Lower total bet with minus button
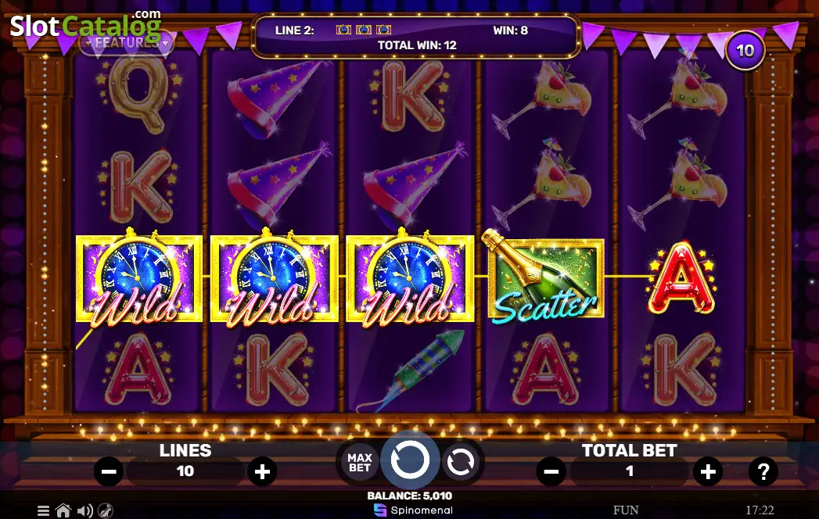This screenshot has height=519, width=819. [551, 471]
